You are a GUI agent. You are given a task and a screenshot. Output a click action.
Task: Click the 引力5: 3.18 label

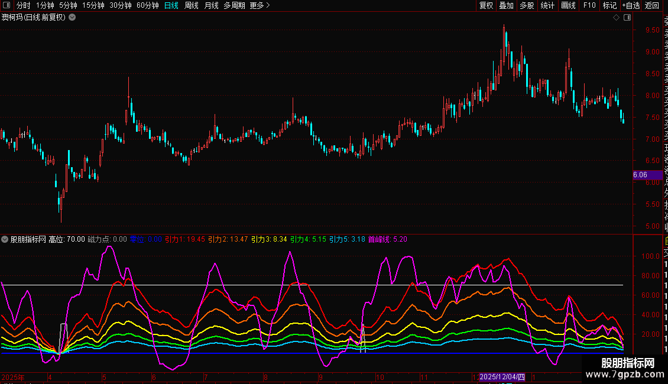tap(347, 239)
